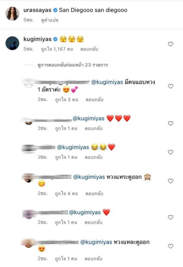
Task: Like the single red heart reply
Action: 171,217
